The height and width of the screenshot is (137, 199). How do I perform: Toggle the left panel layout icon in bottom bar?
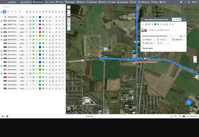click(x=3, y=116)
